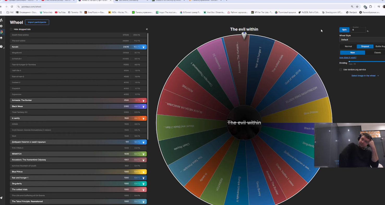This screenshot has height=205, width=385.
Task: Click the crown icon for Amnesia: The Bunker
Action: pyautogui.click(x=143, y=100)
